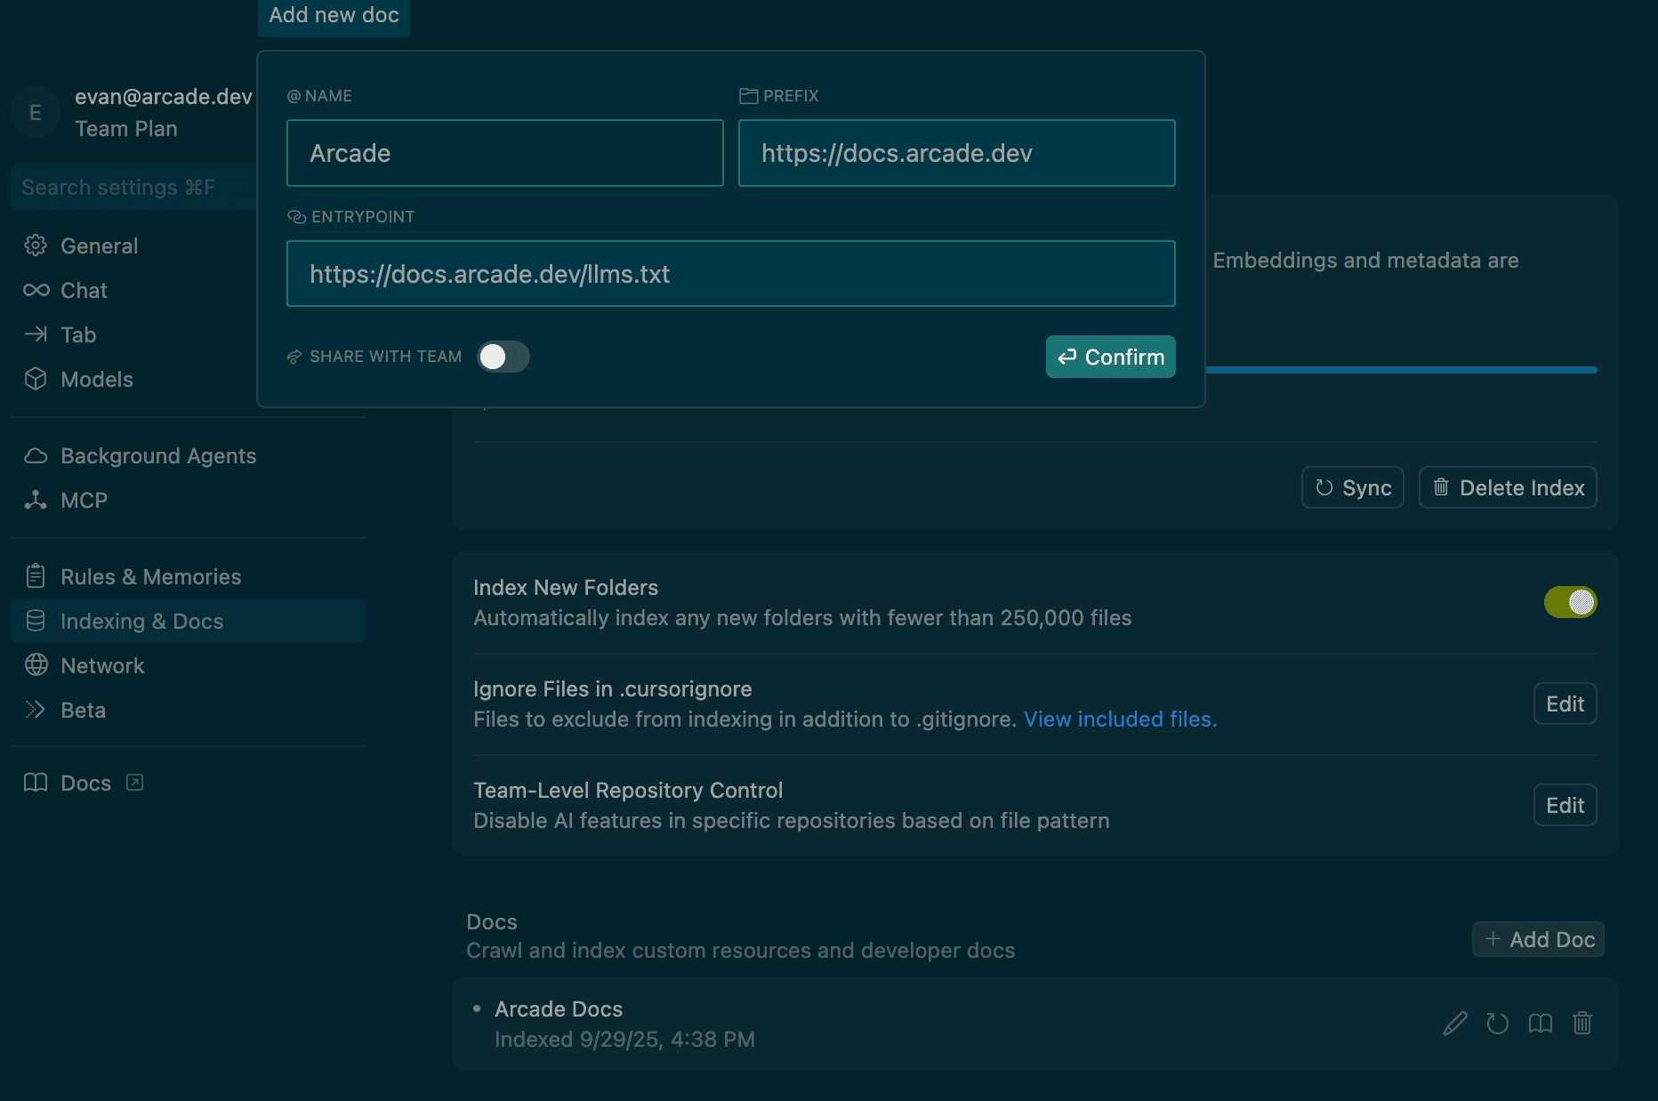Delete Arcade Docs with the trash icon
The height and width of the screenshot is (1101, 1658).
1582,1024
